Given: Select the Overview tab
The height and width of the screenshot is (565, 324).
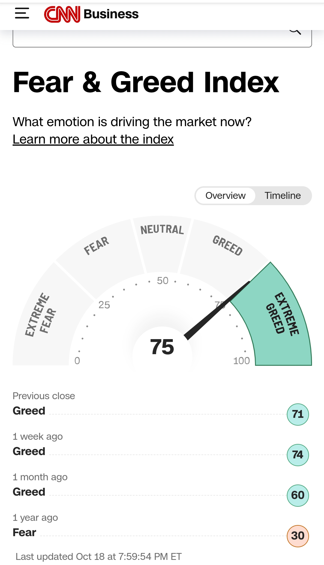Looking at the screenshot, I should pyautogui.click(x=225, y=196).
